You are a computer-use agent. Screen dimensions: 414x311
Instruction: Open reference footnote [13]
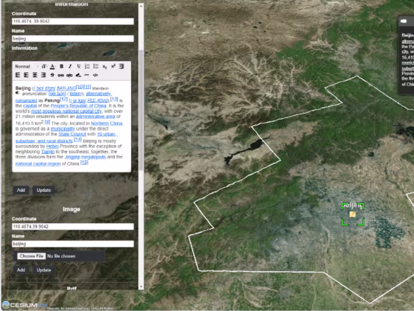tap(114, 99)
